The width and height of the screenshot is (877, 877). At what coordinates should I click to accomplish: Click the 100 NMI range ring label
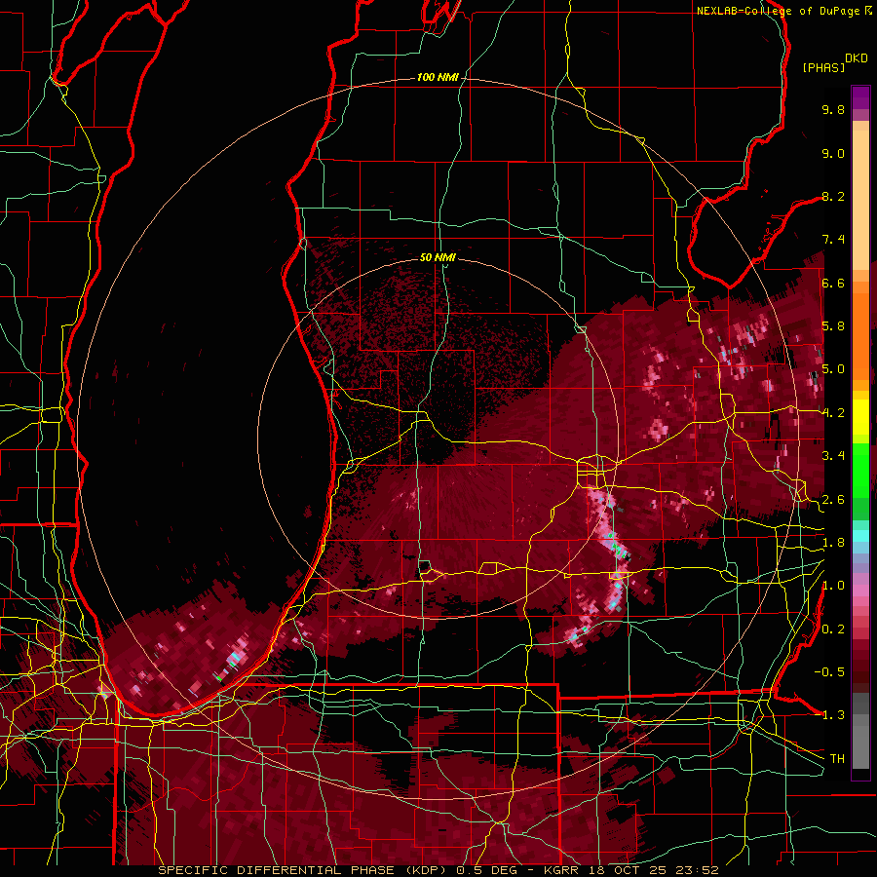pyautogui.click(x=437, y=77)
